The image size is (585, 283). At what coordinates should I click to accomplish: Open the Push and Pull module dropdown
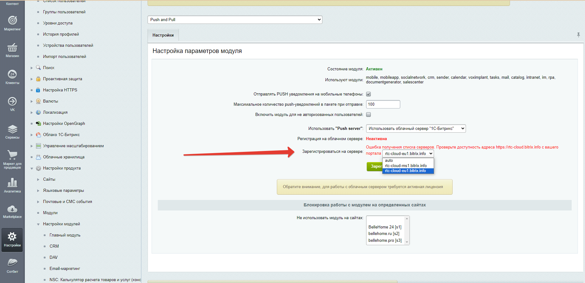click(235, 20)
